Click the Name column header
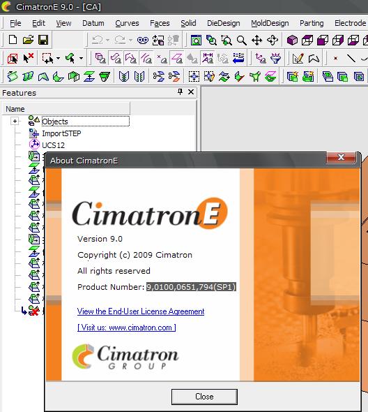Viewport: 368px width, 412px height. 66,109
